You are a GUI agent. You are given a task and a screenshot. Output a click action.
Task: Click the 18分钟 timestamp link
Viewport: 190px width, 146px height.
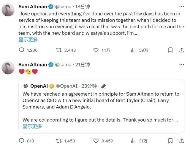coord(83,7)
